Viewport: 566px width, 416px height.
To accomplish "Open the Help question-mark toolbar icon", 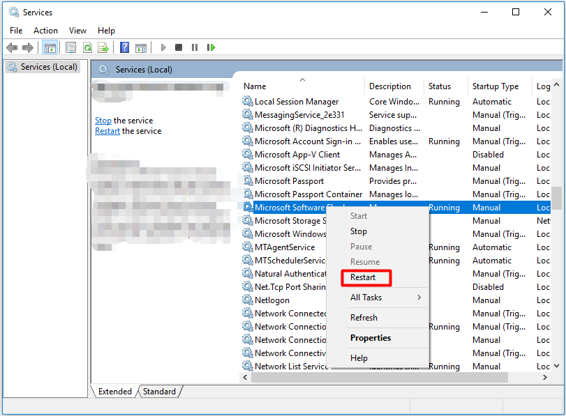I will pos(124,47).
